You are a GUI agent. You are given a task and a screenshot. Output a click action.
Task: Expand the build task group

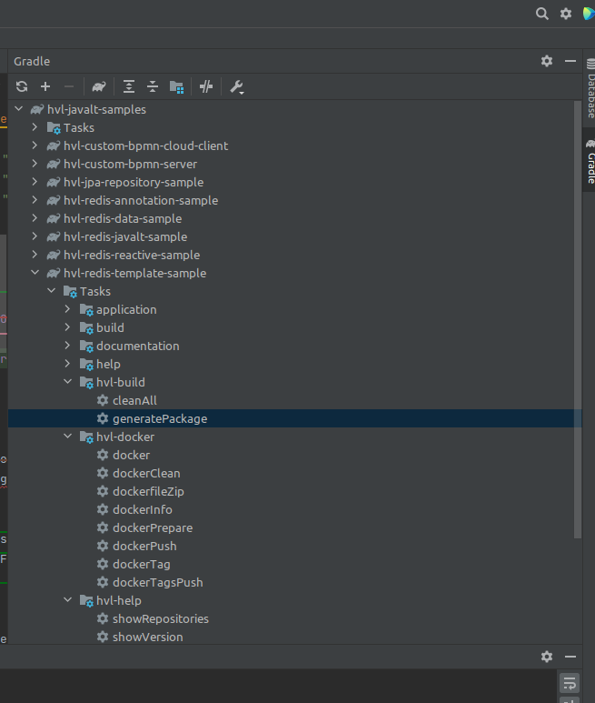[x=67, y=327]
